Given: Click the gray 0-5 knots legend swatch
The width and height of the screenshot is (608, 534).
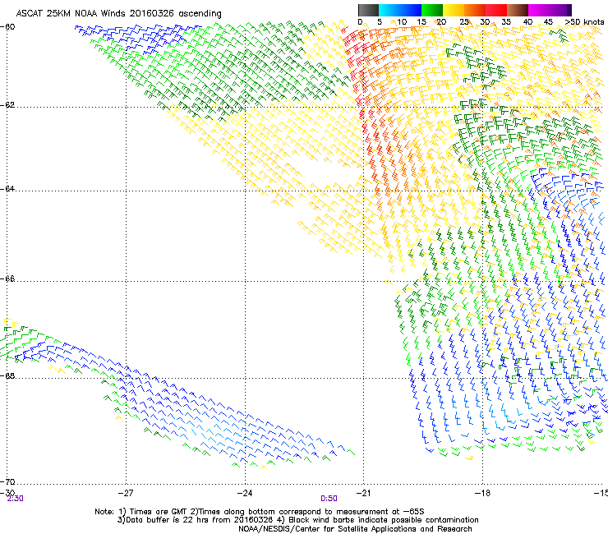Looking at the screenshot, I should point(368,10).
